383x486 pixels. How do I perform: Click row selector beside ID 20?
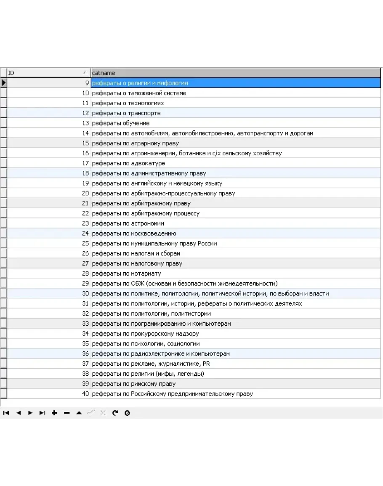click(x=4, y=194)
